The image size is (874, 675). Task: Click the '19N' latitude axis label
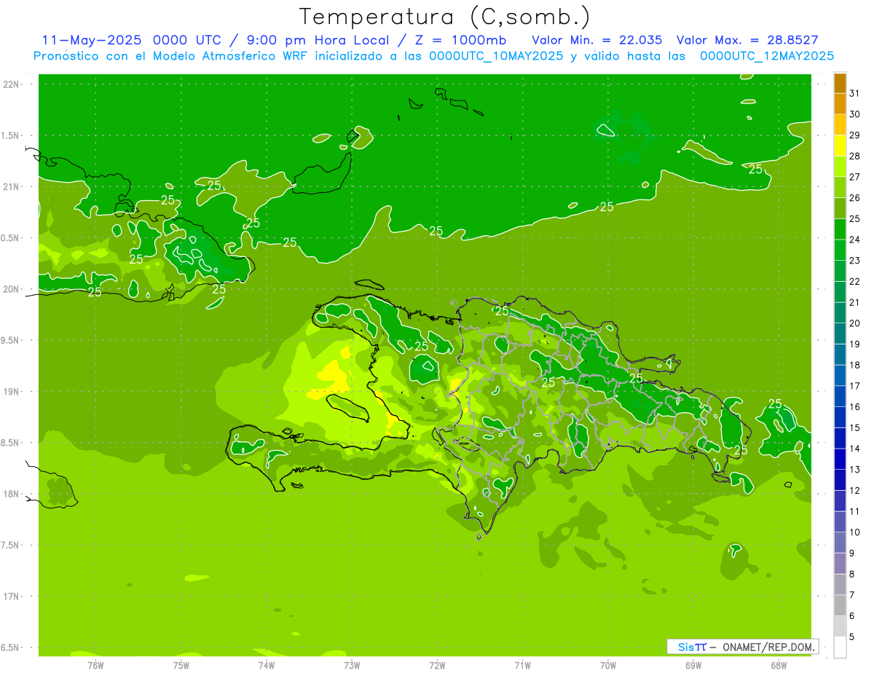coord(11,392)
